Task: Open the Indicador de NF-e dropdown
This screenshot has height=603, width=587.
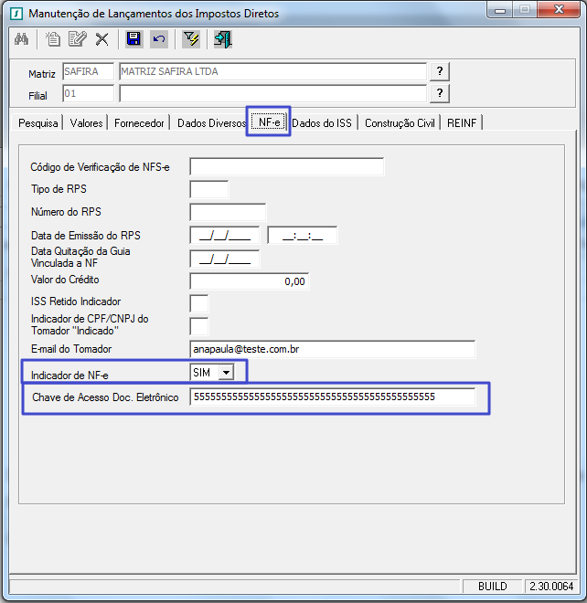Action: tap(227, 371)
